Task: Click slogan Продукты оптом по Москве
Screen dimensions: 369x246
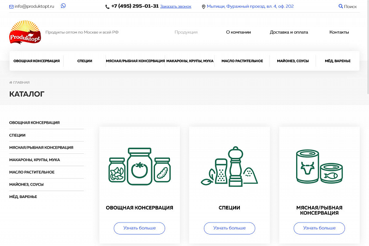Action: tap(82, 32)
